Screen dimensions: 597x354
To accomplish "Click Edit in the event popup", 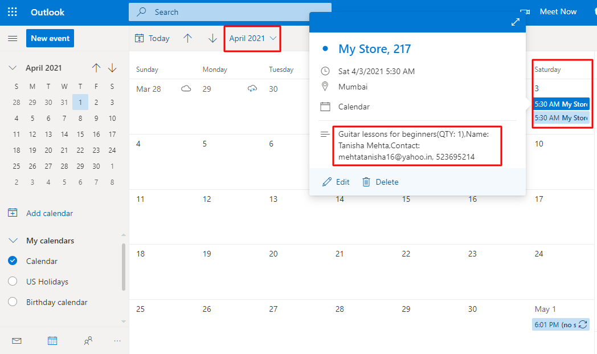I will (x=336, y=182).
